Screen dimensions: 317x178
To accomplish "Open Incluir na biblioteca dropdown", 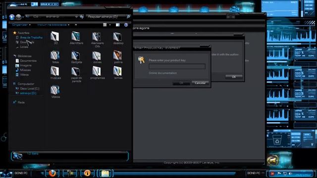I will 53,25.
